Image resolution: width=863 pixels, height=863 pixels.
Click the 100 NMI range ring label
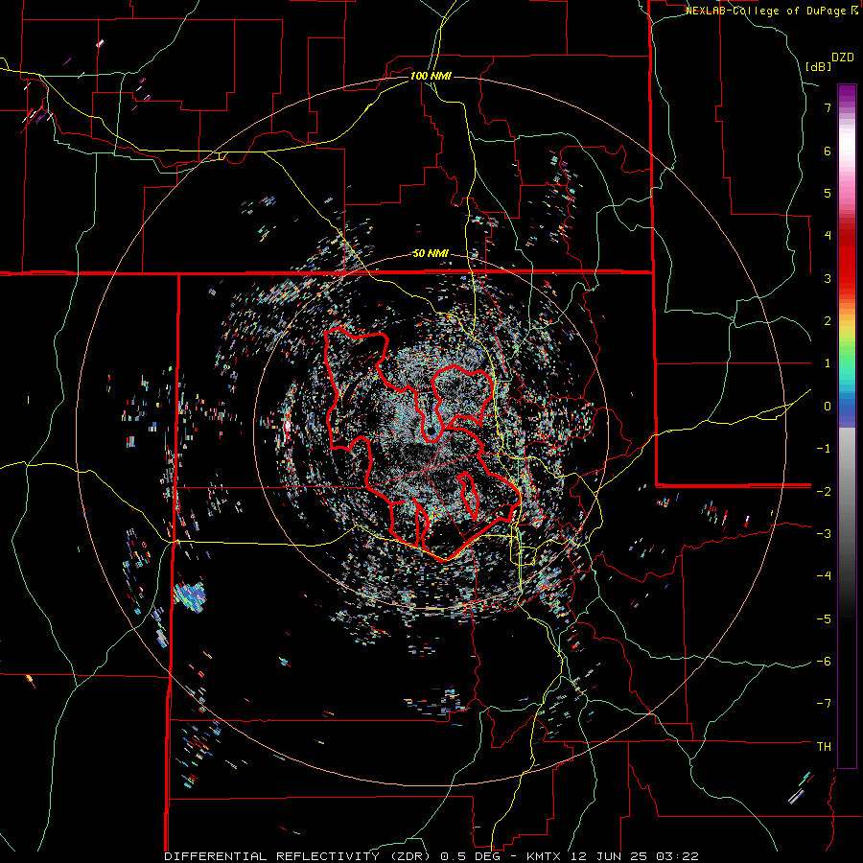(431, 76)
